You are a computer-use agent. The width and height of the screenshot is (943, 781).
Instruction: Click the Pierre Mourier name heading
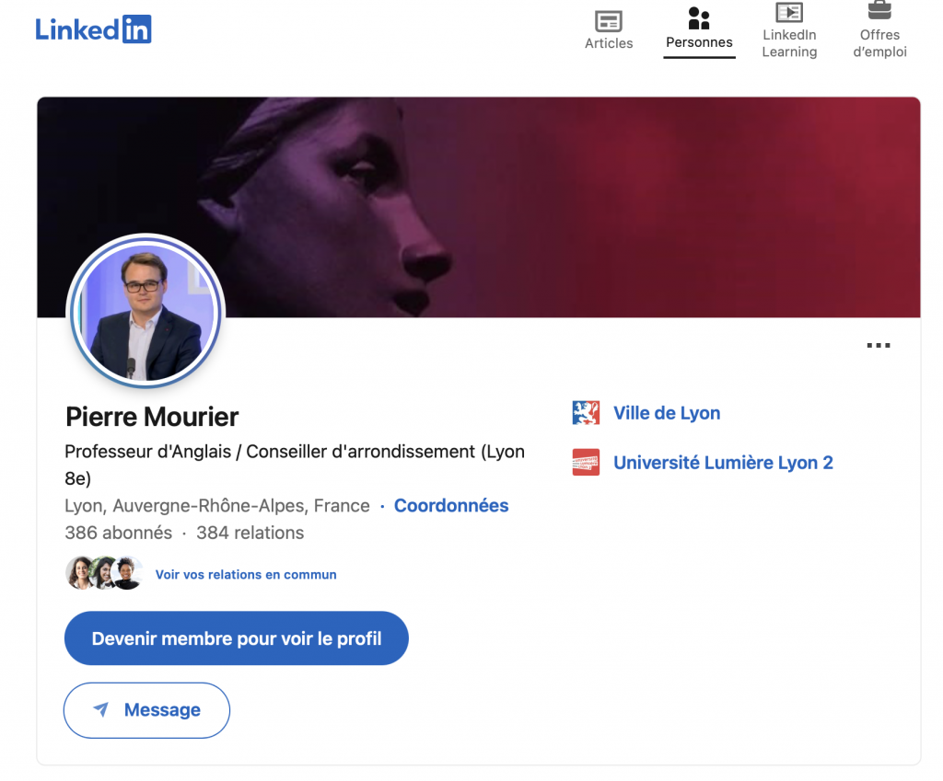[152, 417]
